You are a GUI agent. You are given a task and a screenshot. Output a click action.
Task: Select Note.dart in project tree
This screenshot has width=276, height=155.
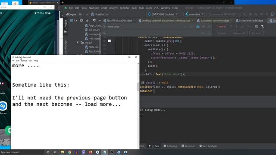(92, 47)
